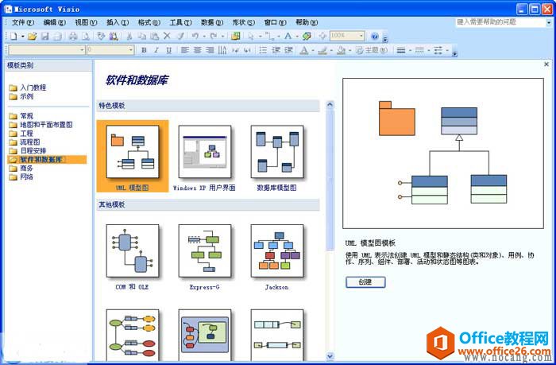
Task: Click the template list scroll up arrow
Action: [x=330, y=105]
